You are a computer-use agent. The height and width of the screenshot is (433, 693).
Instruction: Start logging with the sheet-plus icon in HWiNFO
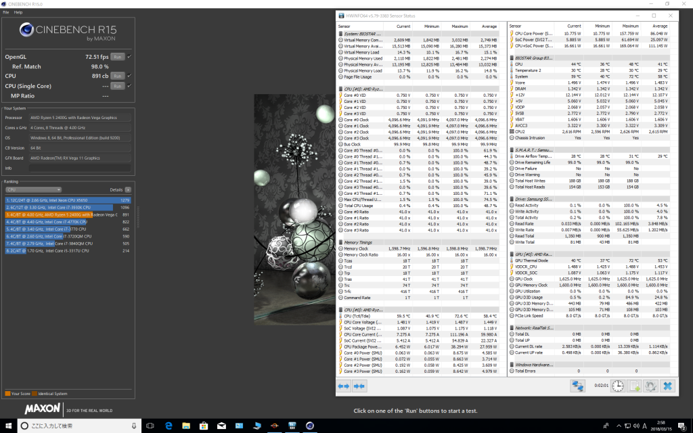point(635,386)
